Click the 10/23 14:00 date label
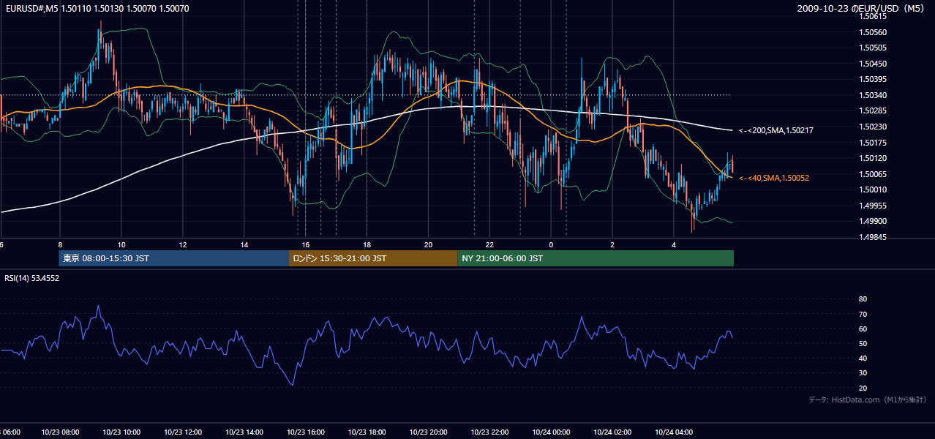The width and height of the screenshot is (935, 439). pyautogui.click(x=244, y=432)
